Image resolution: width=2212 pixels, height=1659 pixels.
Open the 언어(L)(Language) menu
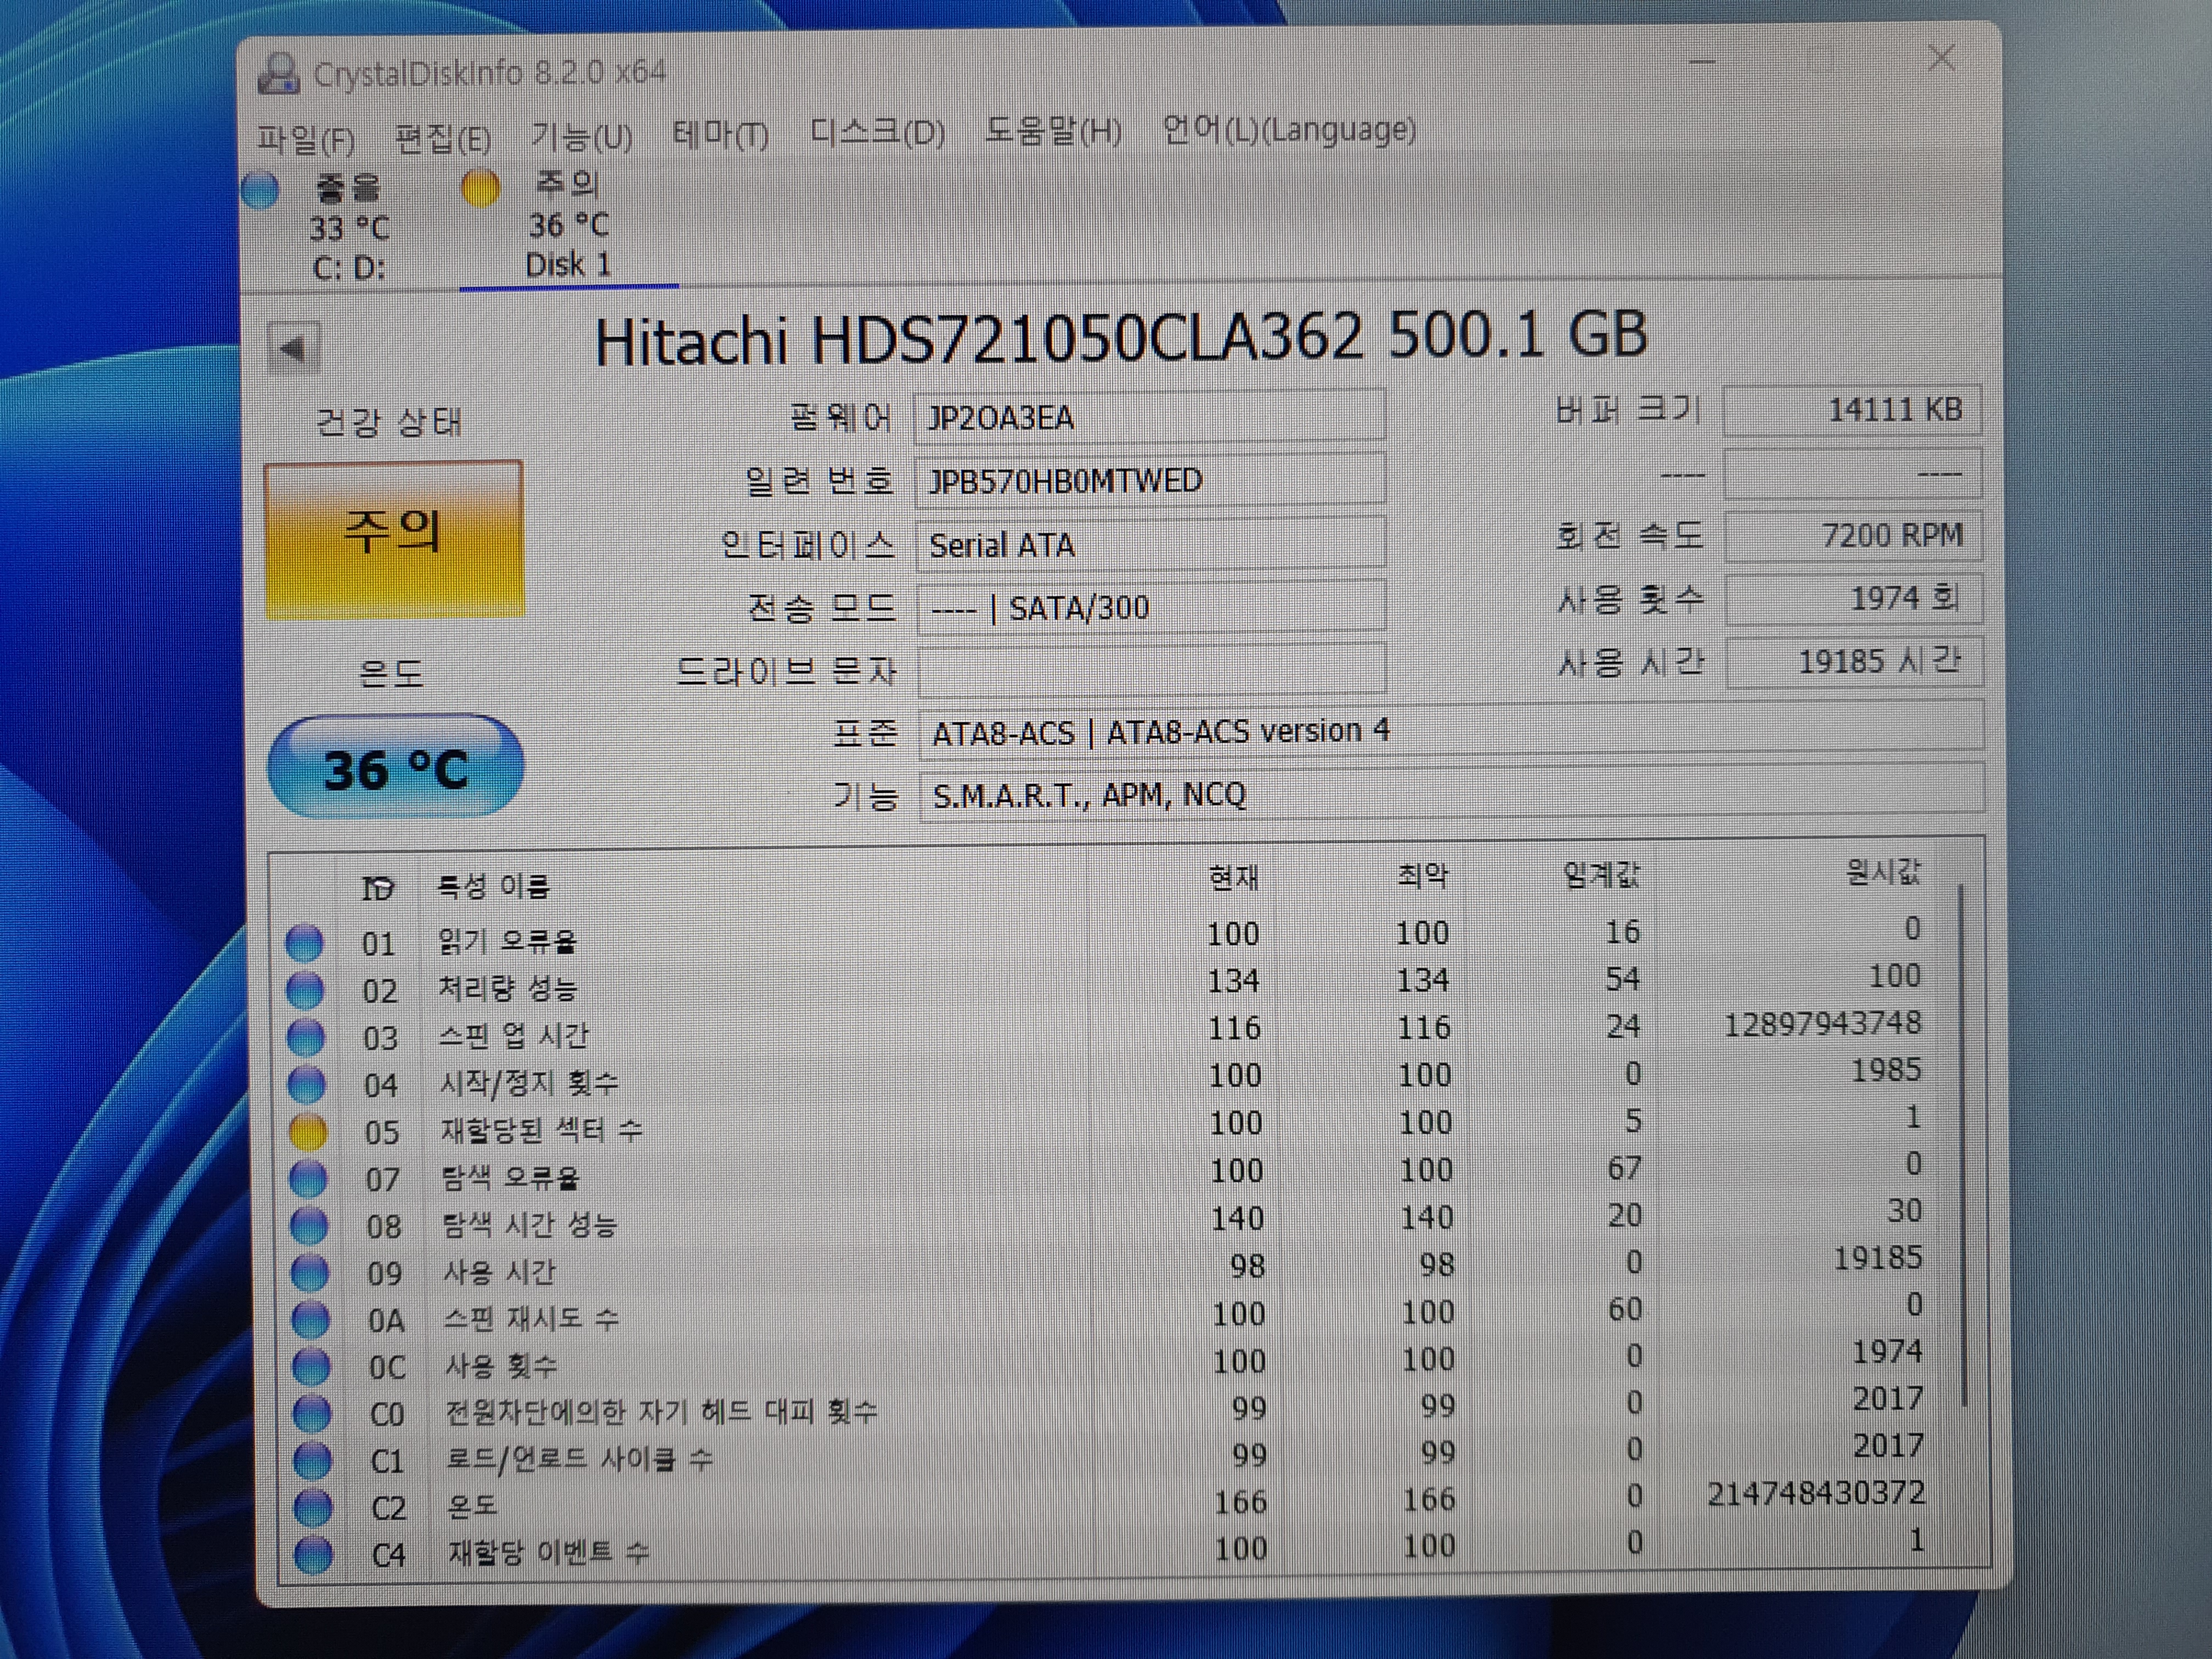(x=1288, y=130)
